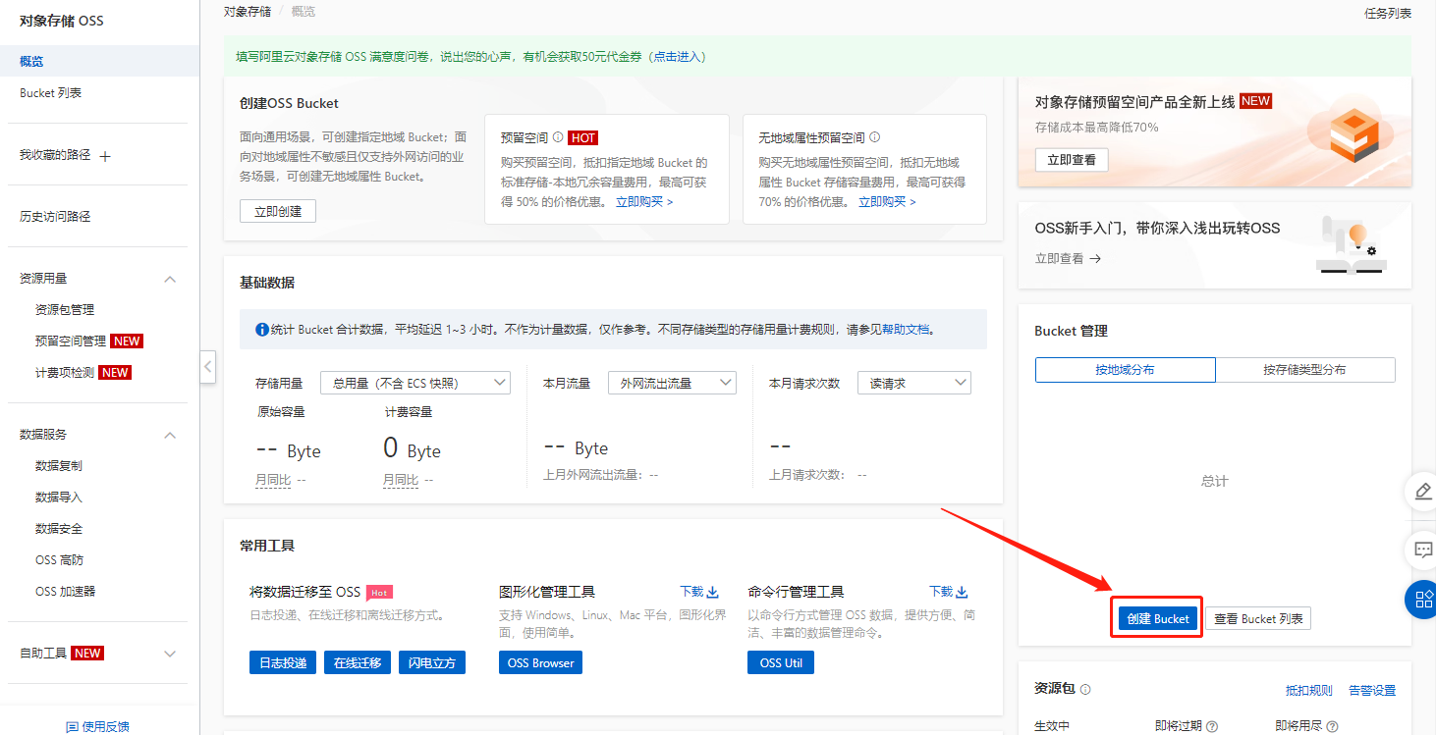This screenshot has width=1436, height=735.
Task: Open Bucket 列表 in the sidebar
Action: pos(51,93)
